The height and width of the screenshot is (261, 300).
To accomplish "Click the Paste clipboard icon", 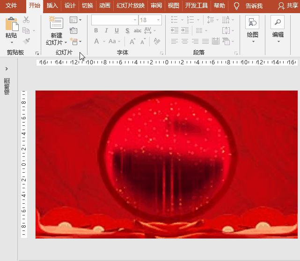I will [x=12, y=24].
